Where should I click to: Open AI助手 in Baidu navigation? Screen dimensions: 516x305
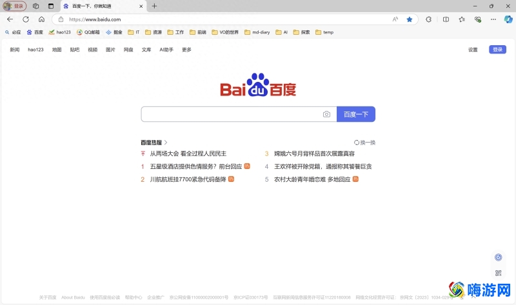pos(166,50)
